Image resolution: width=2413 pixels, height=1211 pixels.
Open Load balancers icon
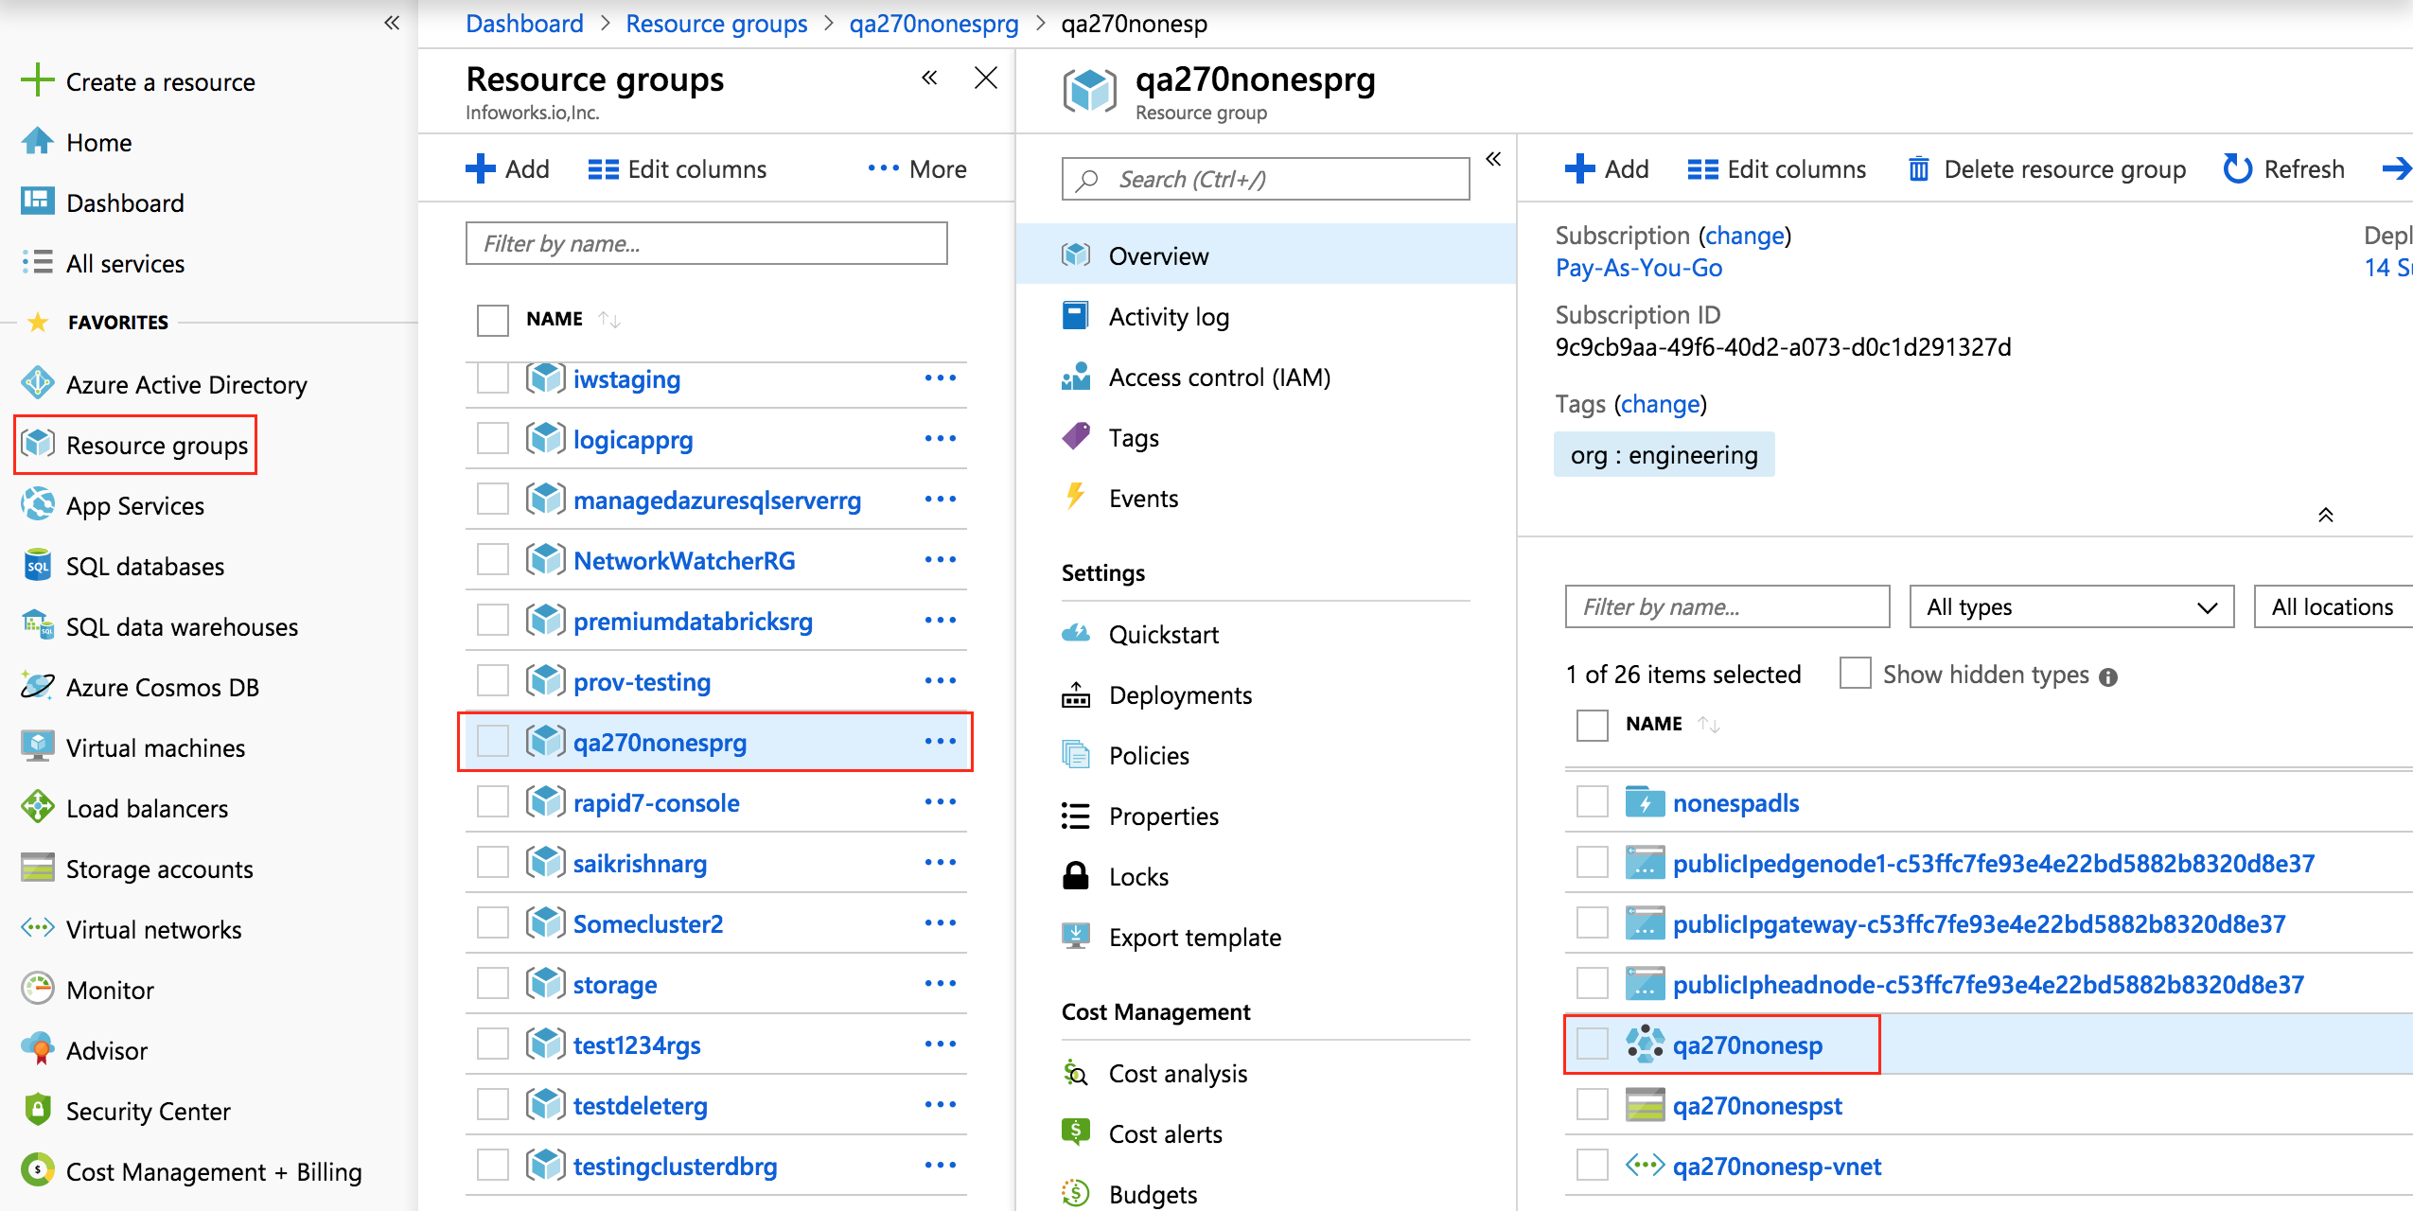37,807
